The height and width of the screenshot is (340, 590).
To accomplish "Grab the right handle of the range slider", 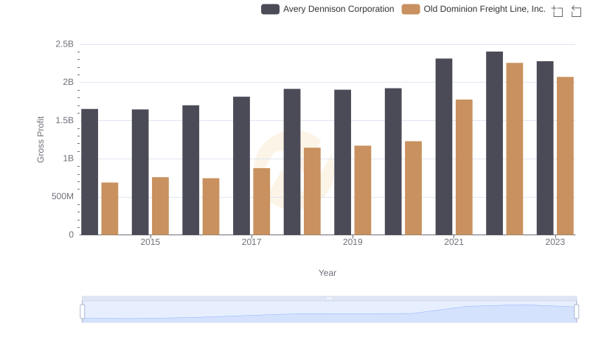I will [x=576, y=312].
